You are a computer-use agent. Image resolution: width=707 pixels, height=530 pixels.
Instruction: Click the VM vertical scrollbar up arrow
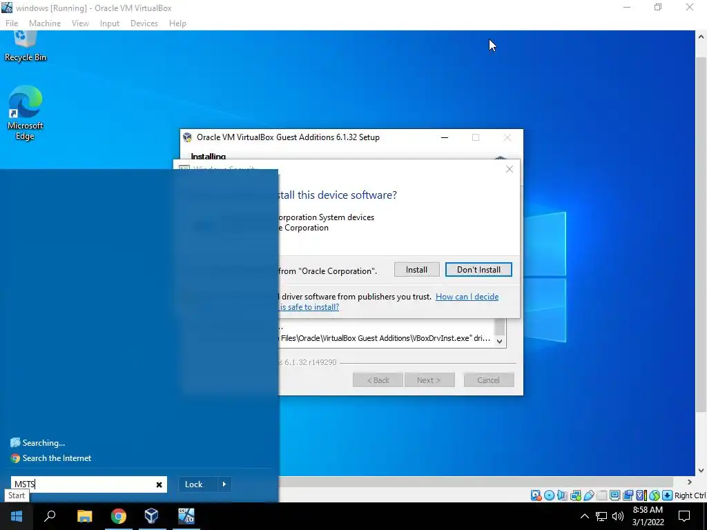click(701, 37)
